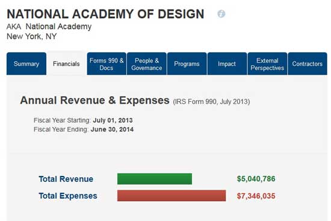The image size is (331, 221).
Task: Select the Total Revenue label
Action: [x=66, y=179]
